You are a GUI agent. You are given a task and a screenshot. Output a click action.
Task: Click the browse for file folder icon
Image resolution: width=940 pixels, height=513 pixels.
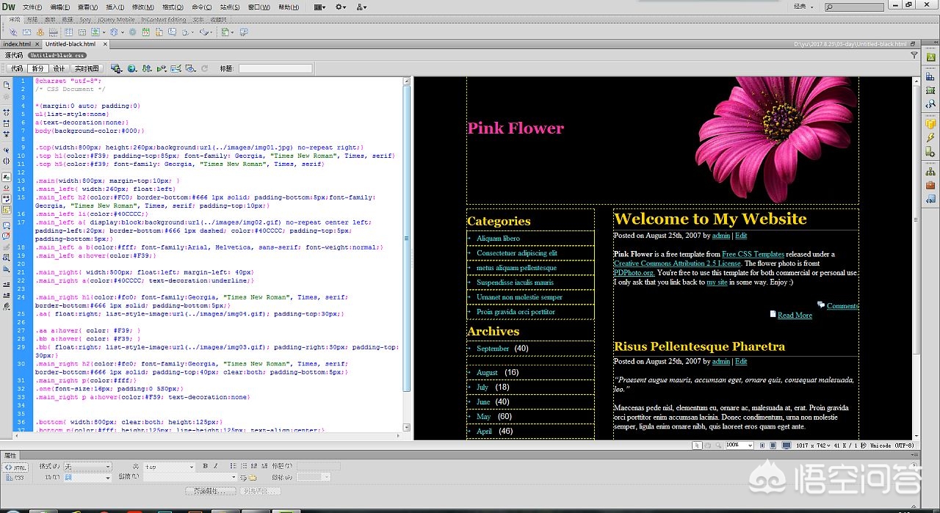click(x=253, y=478)
